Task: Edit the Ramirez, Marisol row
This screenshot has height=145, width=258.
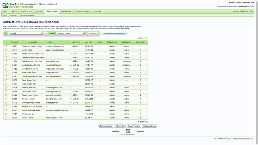Action: click(6, 114)
